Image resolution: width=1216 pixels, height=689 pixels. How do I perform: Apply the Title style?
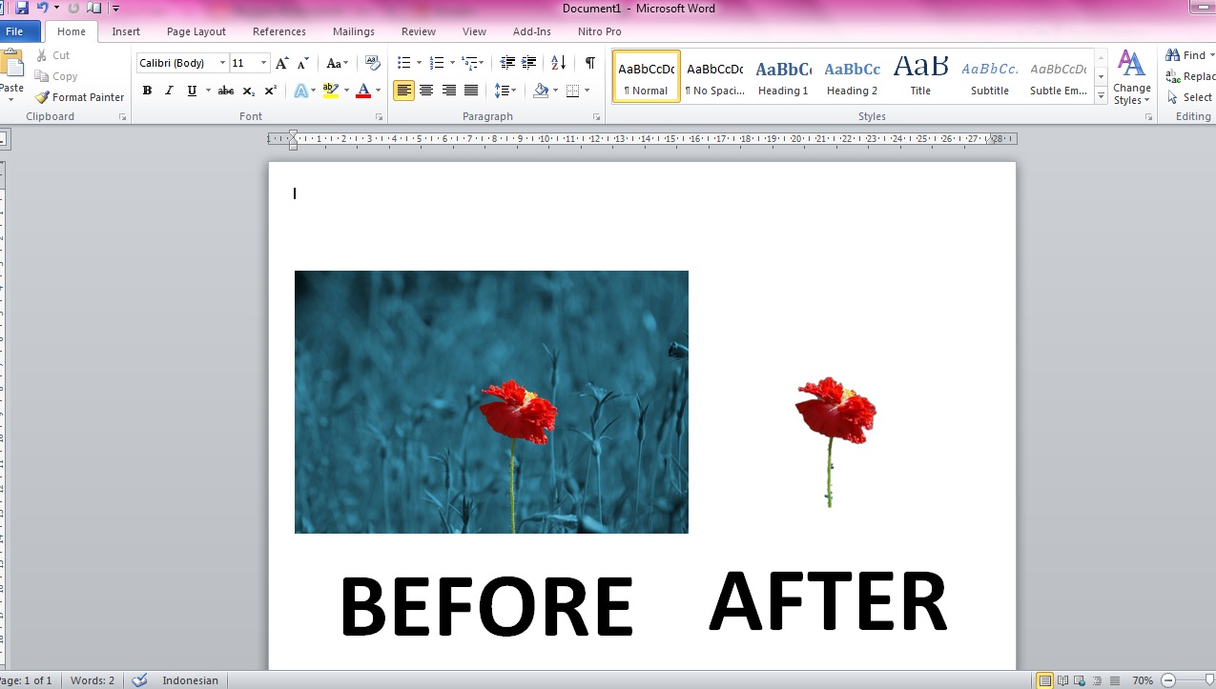click(920, 76)
